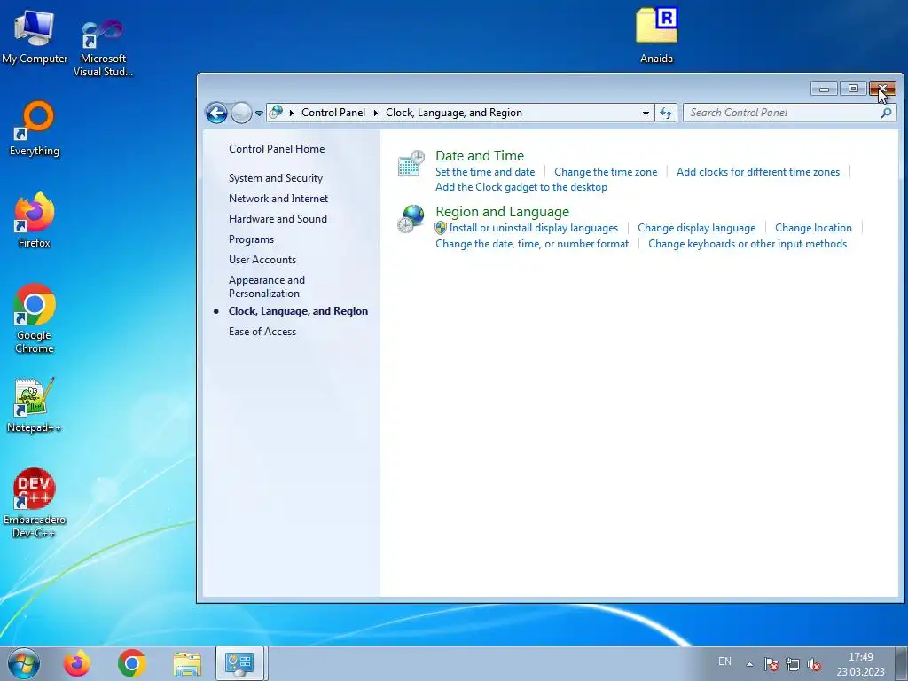Image resolution: width=908 pixels, height=681 pixels.
Task: Click the search magnifier icon
Action: (886, 113)
